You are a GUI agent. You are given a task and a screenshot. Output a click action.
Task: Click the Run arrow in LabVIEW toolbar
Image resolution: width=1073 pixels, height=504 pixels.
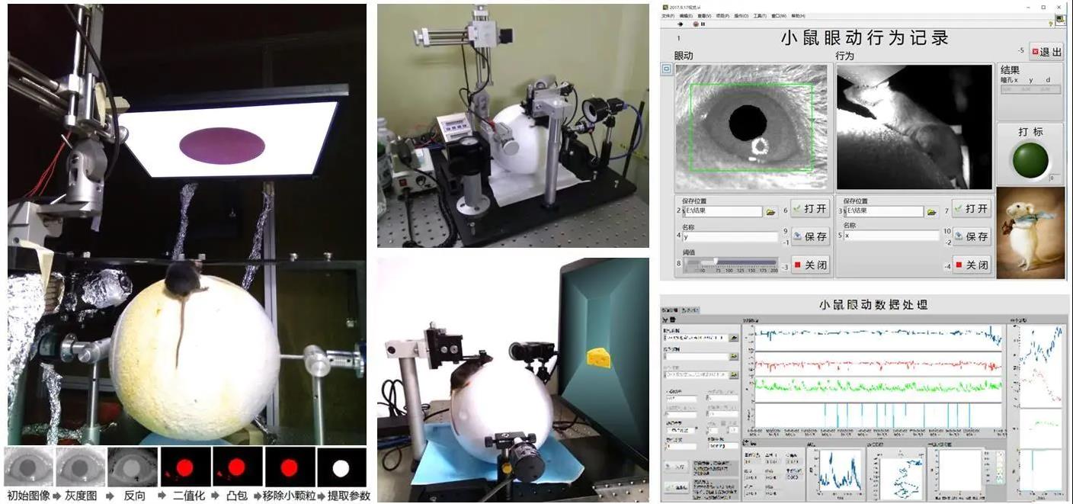pyautogui.click(x=680, y=24)
